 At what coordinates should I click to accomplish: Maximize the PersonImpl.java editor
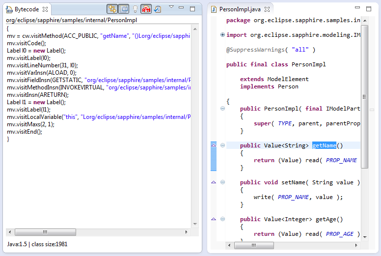coord(369,9)
